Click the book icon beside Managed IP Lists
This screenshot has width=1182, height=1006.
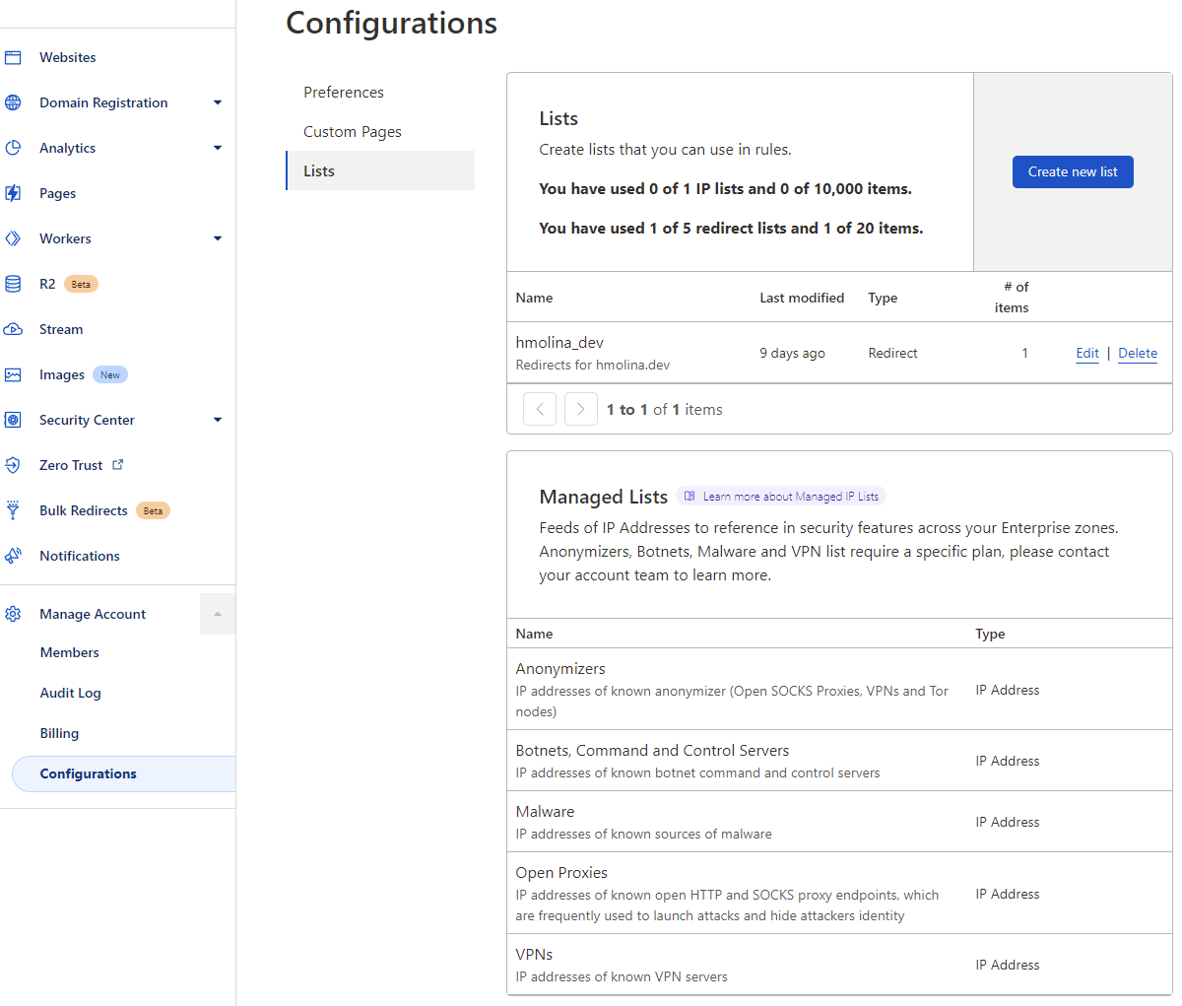[x=689, y=497]
